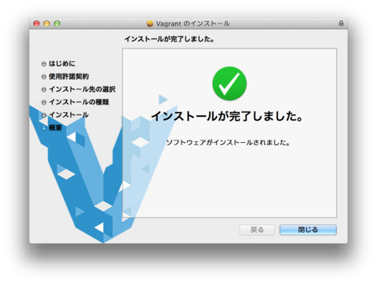Click the green zoom window button
The width and height of the screenshot is (377, 284).
pyautogui.click(x=57, y=24)
